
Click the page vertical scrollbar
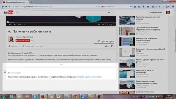point(175,40)
